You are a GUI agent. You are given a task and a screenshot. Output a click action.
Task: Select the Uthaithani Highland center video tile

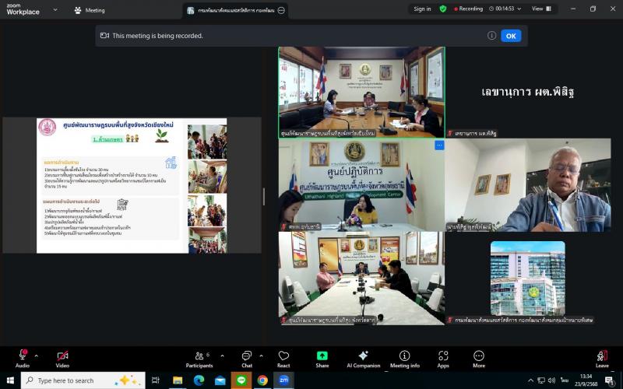(x=361, y=185)
